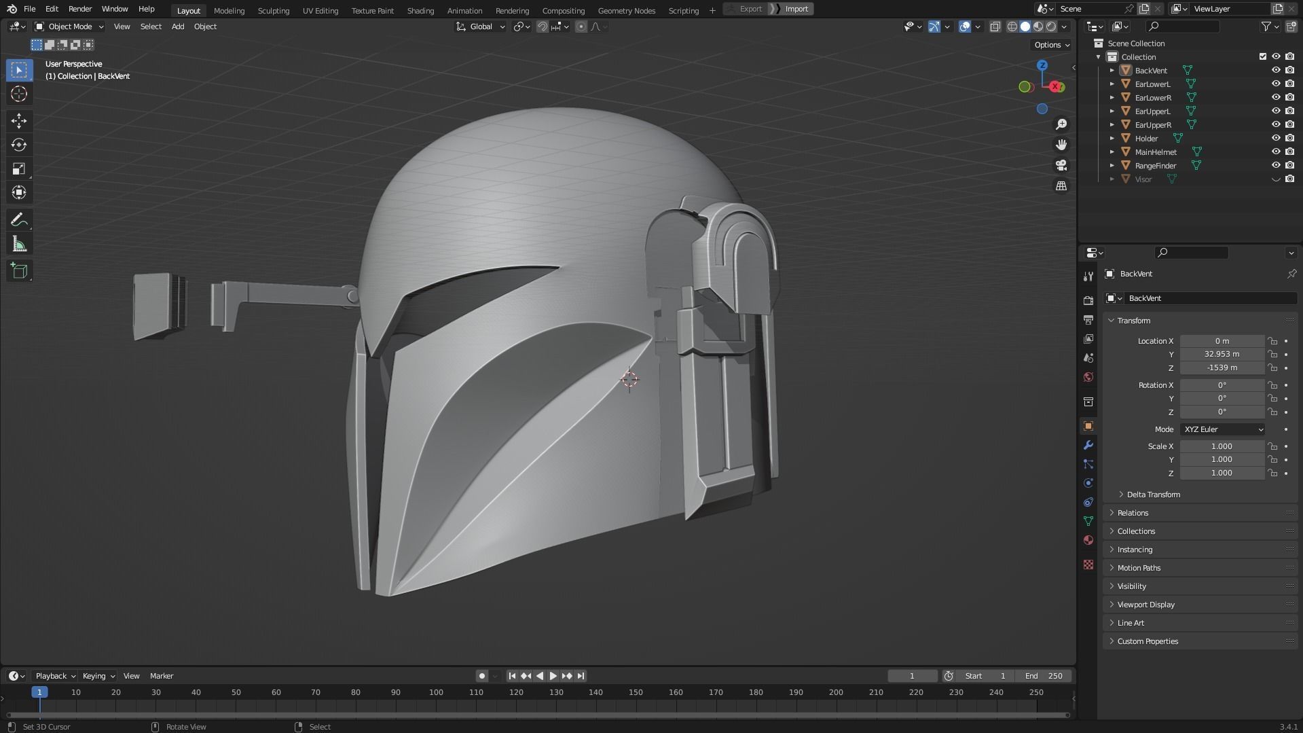Open the Material properties tab

pyautogui.click(x=1088, y=540)
